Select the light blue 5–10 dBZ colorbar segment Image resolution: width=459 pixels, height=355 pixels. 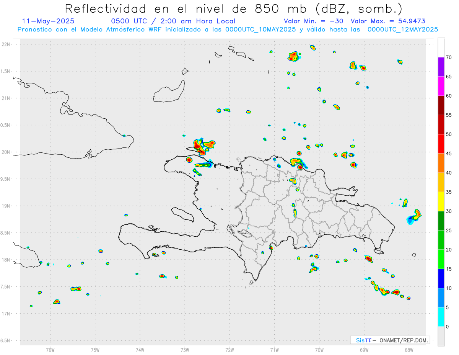coord(441,298)
